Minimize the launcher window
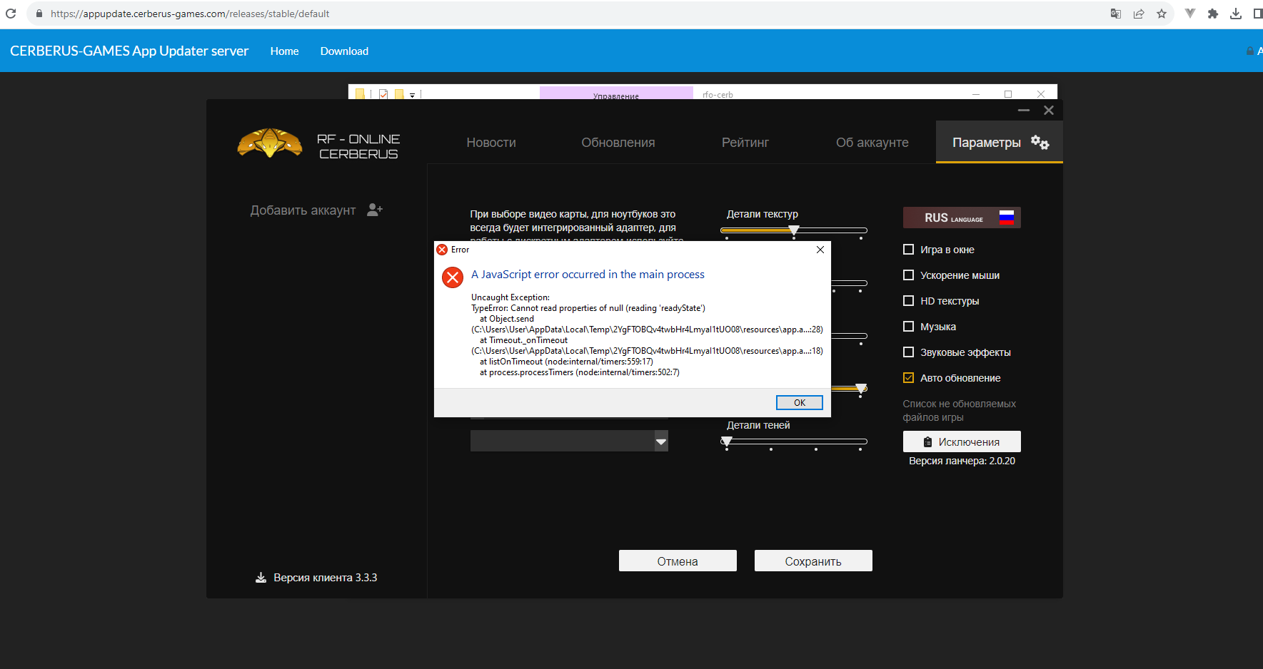 pos(1024,111)
